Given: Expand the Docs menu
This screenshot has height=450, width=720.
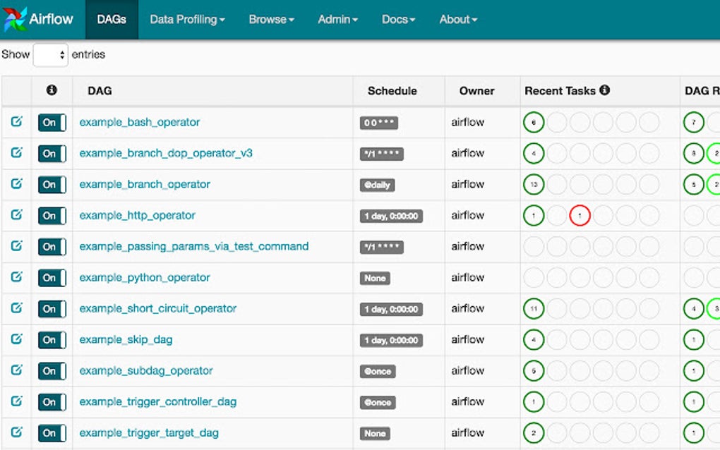Looking at the screenshot, I should tap(398, 19).
